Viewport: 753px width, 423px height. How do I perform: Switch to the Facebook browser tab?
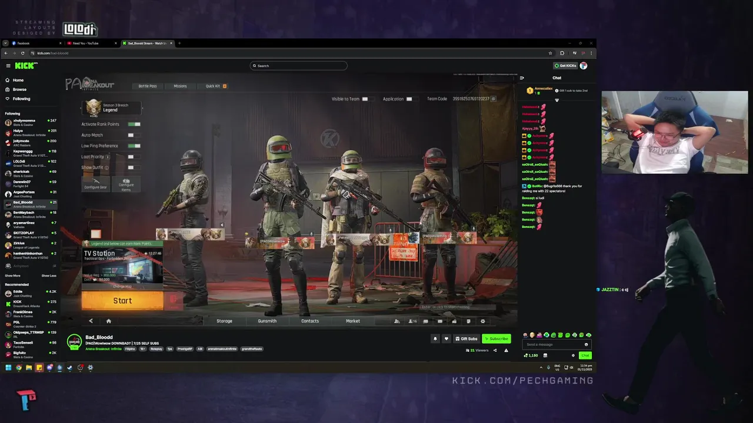[x=36, y=43]
